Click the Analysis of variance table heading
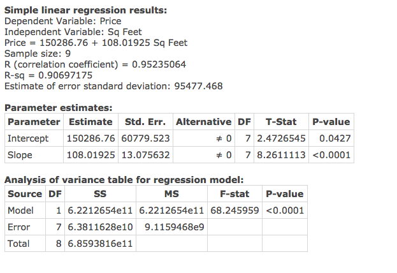Screen dimensions: 397x273 tap(124, 181)
